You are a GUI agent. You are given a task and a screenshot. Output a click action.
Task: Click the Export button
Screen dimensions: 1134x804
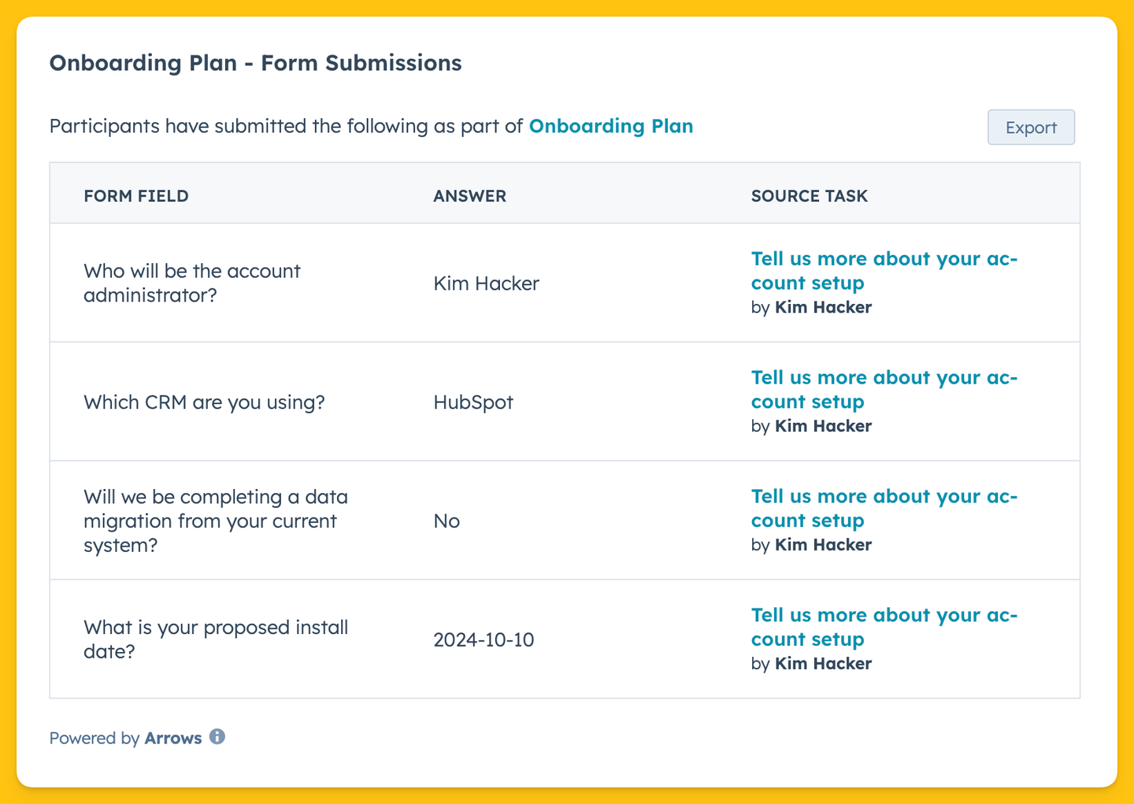(1031, 127)
